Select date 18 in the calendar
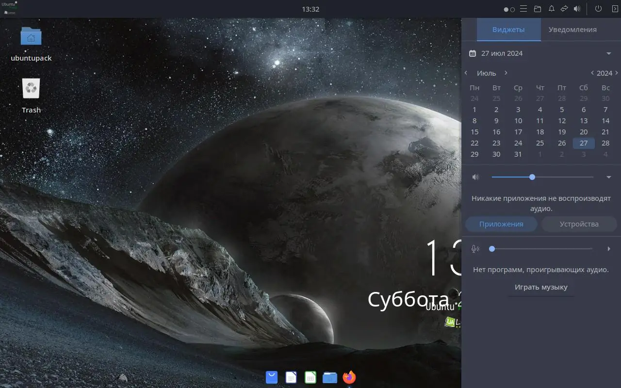Screen dimensions: 621x388 540,132
